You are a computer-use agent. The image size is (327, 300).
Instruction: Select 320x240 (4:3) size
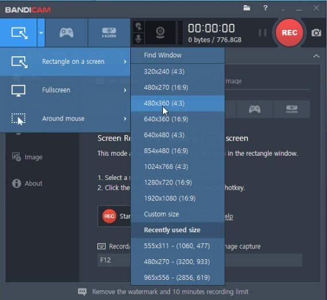(x=178, y=71)
